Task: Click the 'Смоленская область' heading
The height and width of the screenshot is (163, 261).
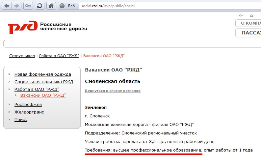Action: 113,81
